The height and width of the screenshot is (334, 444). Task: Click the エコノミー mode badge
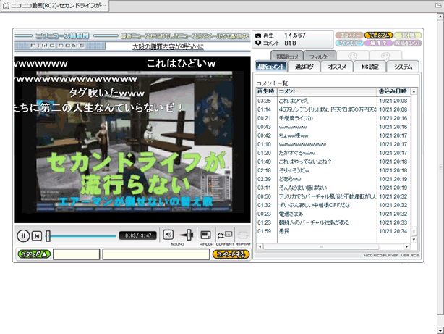tap(349, 36)
